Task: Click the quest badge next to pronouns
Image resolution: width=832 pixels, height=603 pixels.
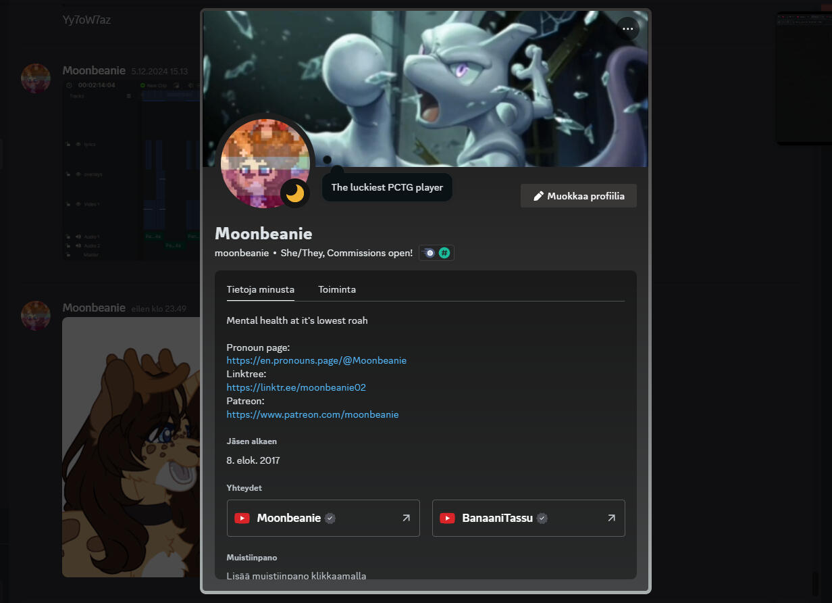Action: [x=429, y=253]
